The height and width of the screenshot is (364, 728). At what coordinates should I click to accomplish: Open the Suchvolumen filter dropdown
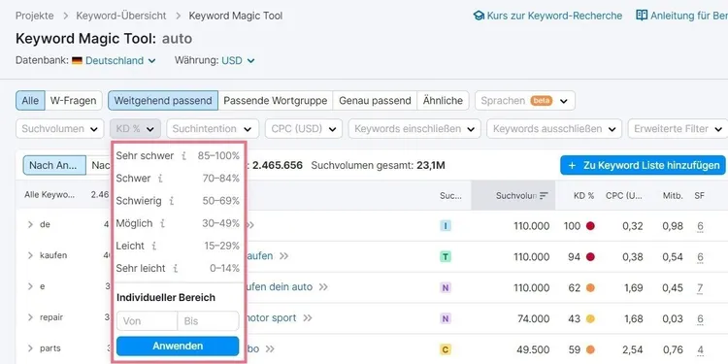[x=60, y=128]
